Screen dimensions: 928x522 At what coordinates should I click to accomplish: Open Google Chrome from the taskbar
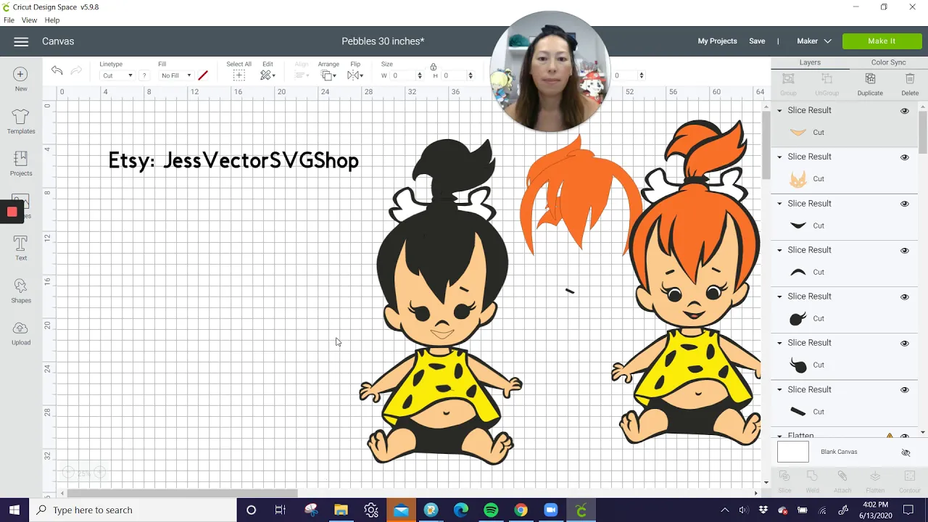[x=521, y=510]
